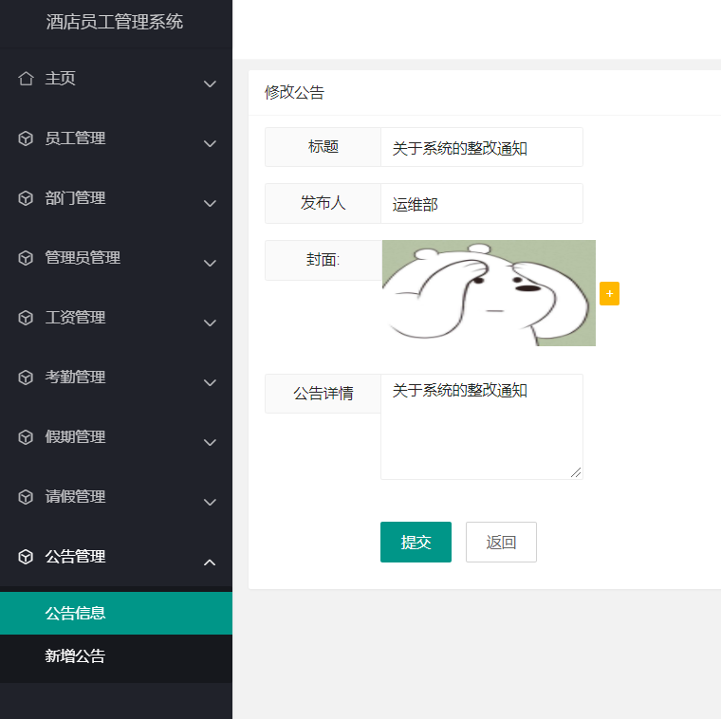Collapse the 公告管理 chevron arrow
721x719 pixels.
coord(210,562)
